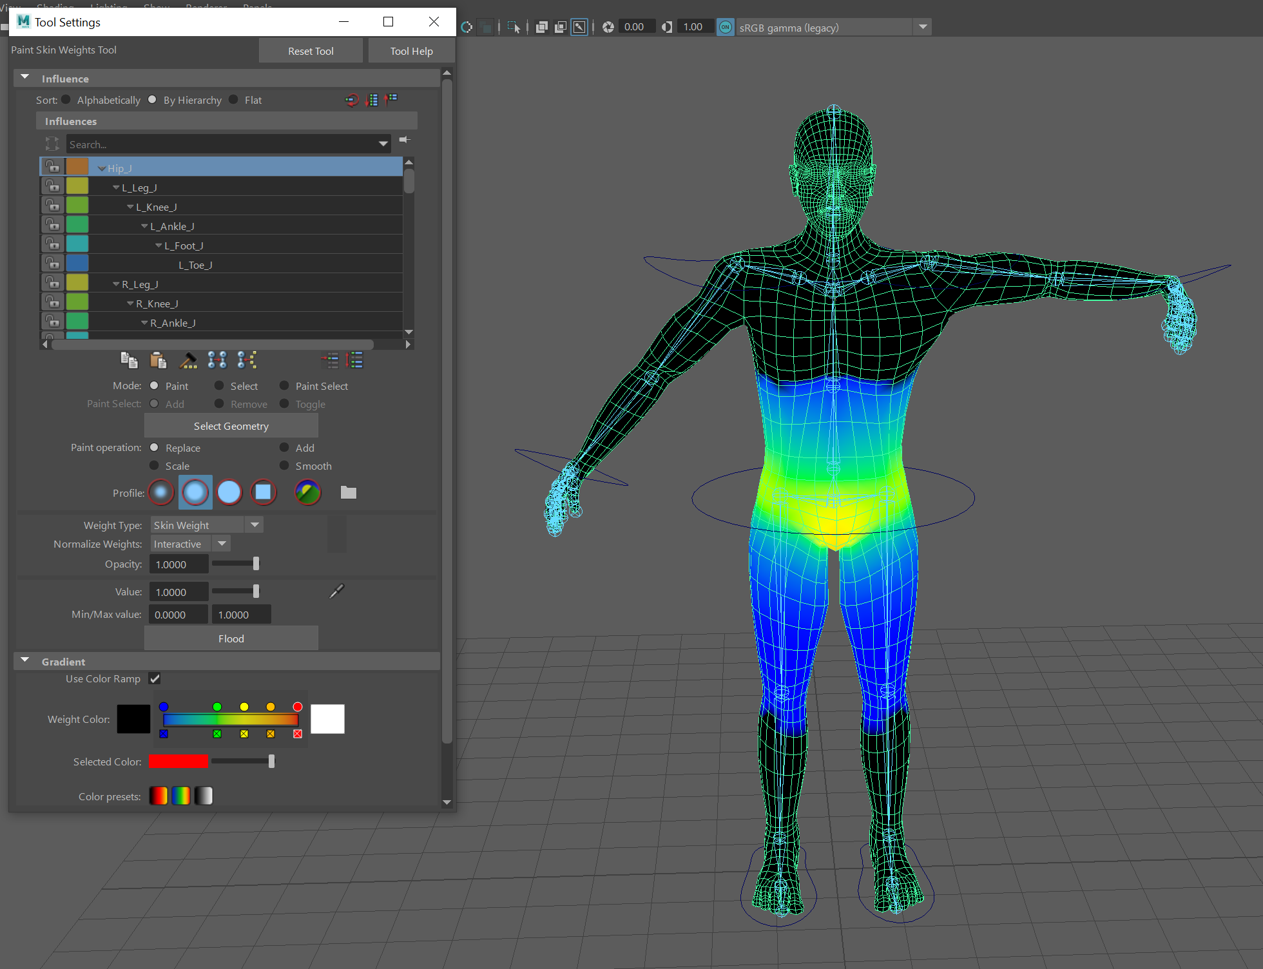Click the Copy weights icon
Viewport: 1263px width, 969px height.
129,361
